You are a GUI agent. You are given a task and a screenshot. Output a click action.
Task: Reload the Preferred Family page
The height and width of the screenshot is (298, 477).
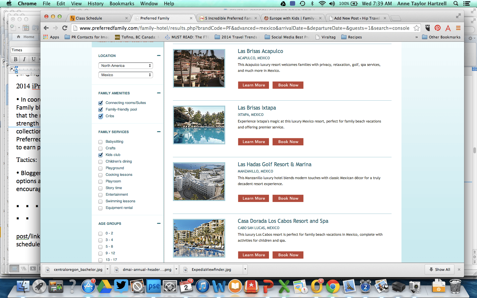pyautogui.click(x=65, y=28)
